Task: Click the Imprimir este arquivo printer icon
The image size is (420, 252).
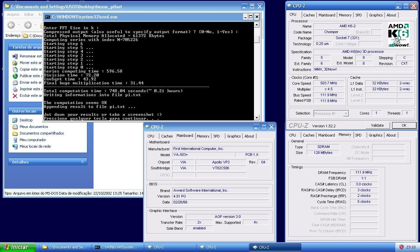Action: (x=15, y=89)
